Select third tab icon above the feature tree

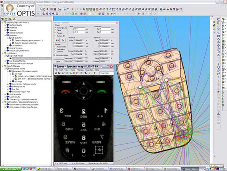10,19
